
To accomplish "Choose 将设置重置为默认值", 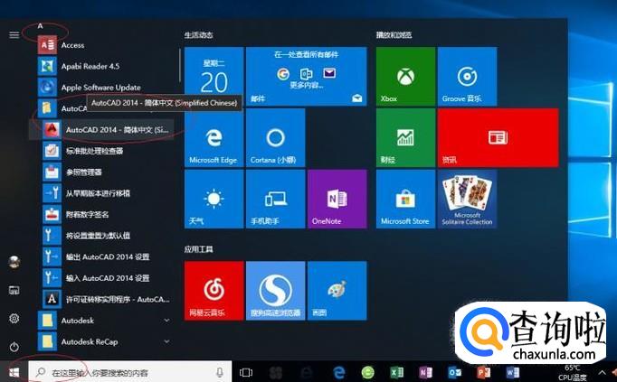I will point(104,236).
